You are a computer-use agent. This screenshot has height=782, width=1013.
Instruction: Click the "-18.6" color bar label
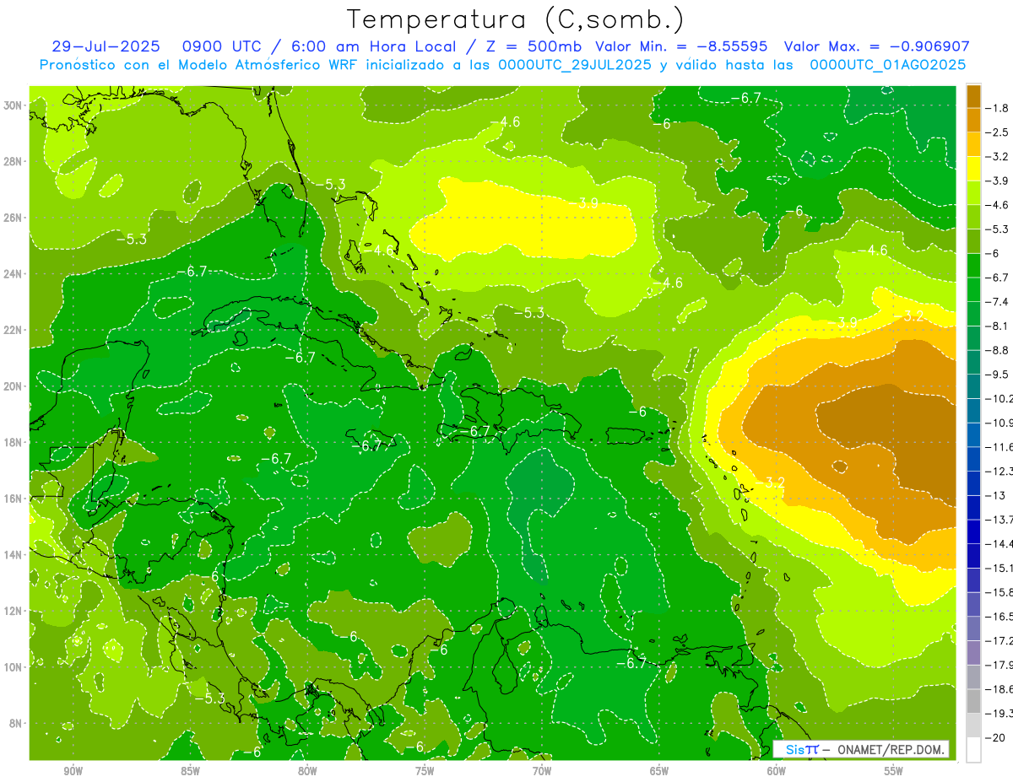(x=999, y=688)
